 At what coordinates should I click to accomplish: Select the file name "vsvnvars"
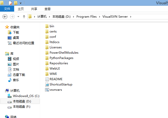coord(56,90)
